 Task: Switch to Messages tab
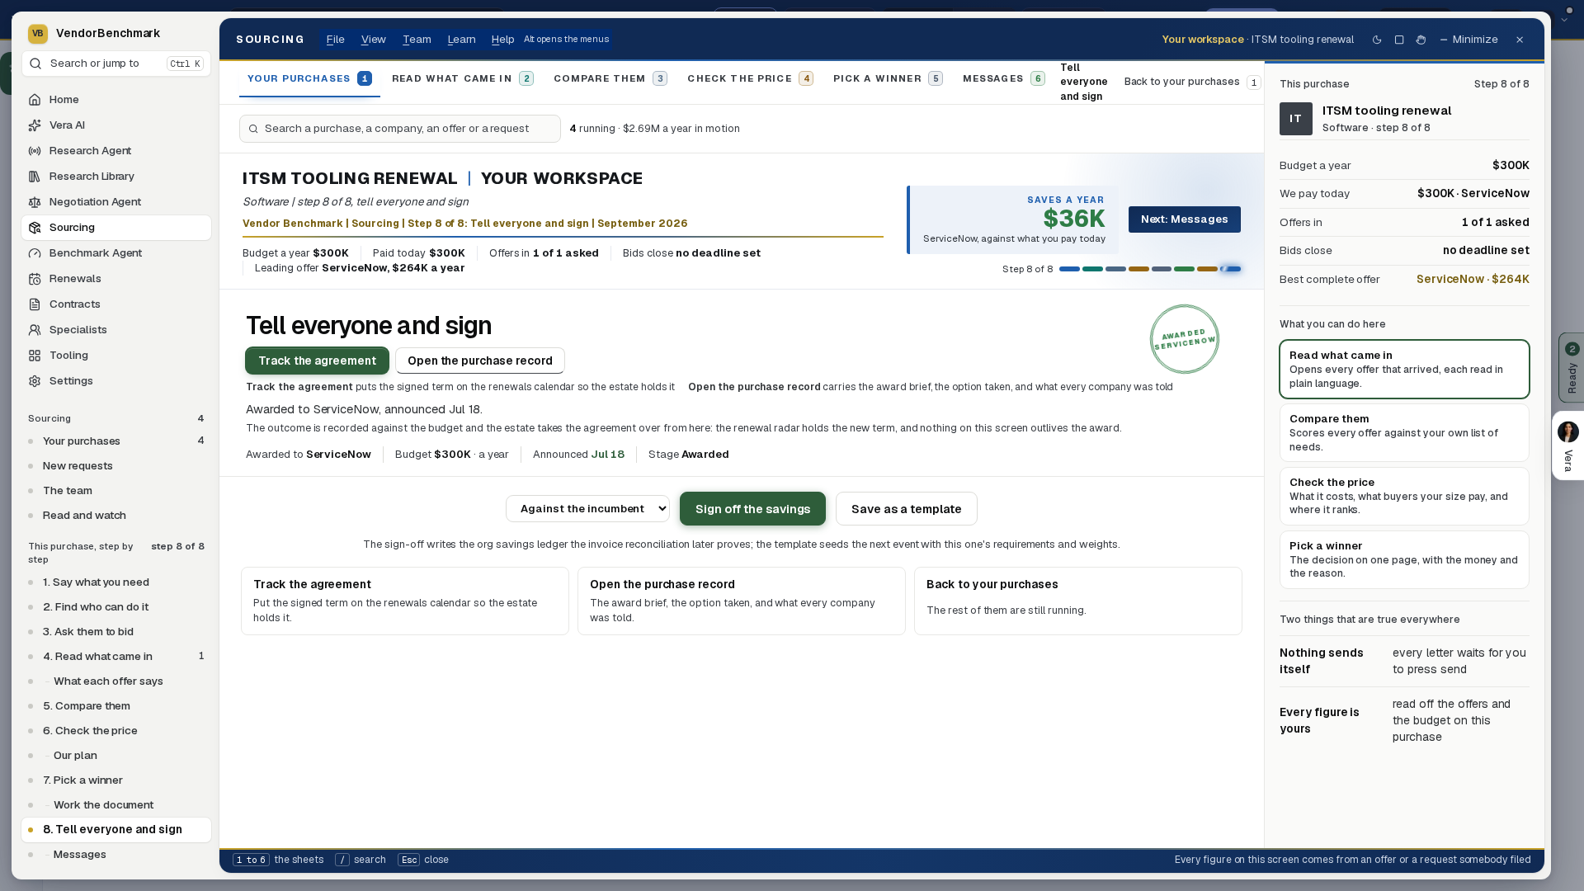coord(1003,78)
